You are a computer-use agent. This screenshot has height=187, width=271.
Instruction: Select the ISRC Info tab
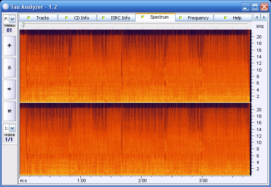[116, 18]
